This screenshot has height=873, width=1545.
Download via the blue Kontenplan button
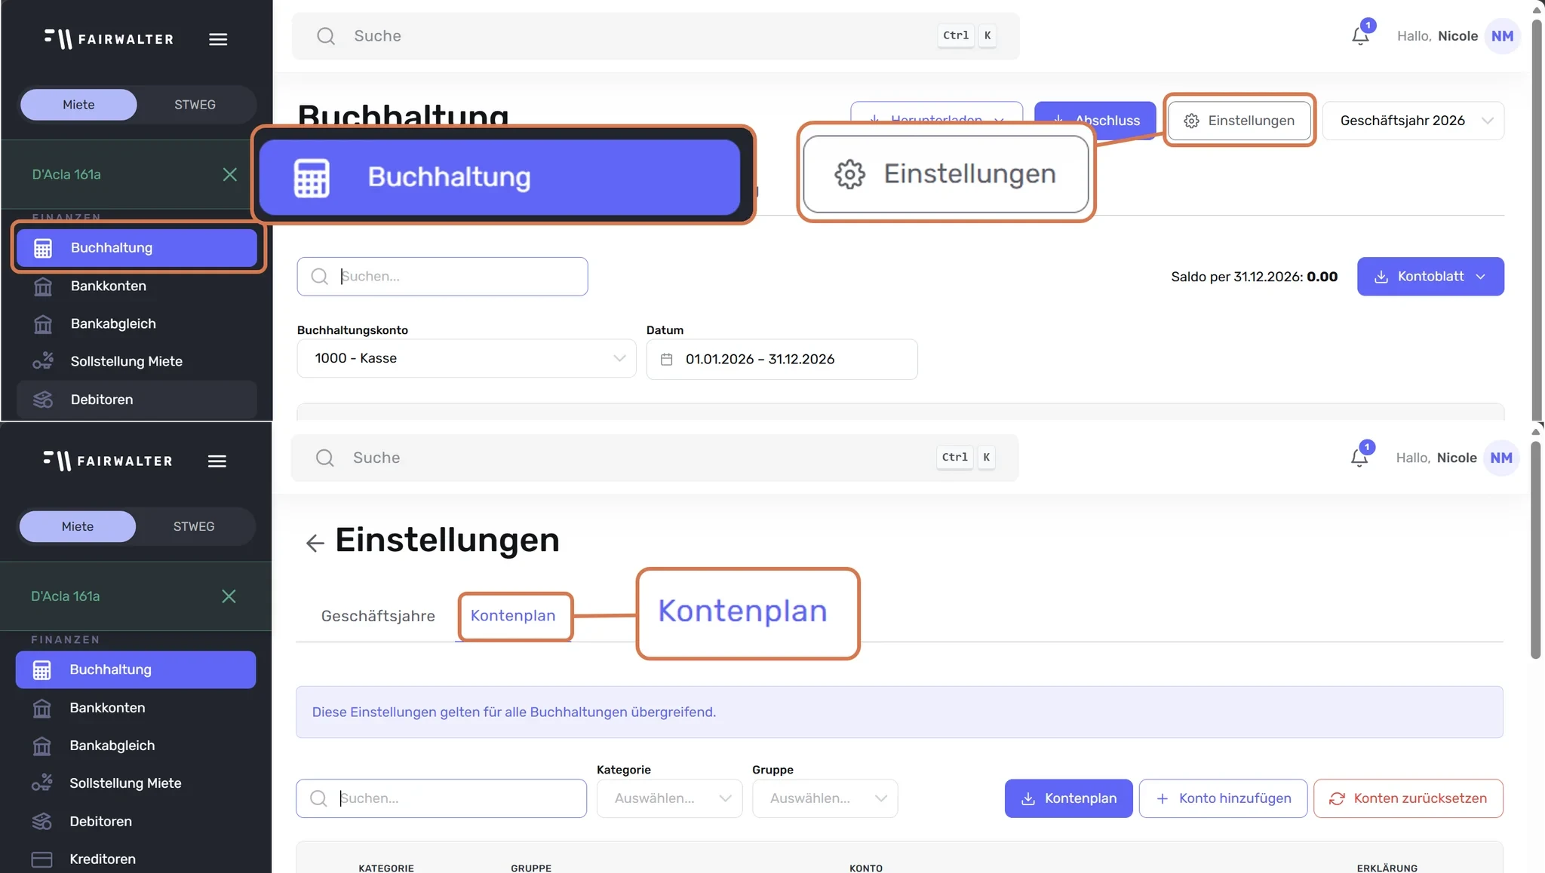tap(1068, 798)
